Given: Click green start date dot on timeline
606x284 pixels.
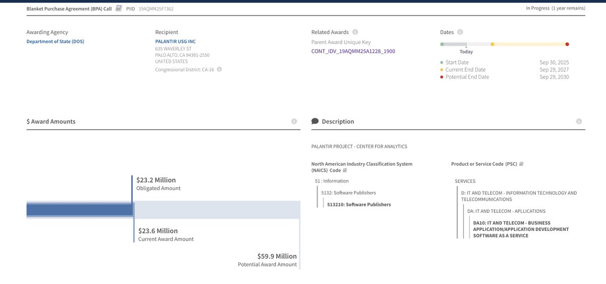Looking at the screenshot, I should point(442,44).
